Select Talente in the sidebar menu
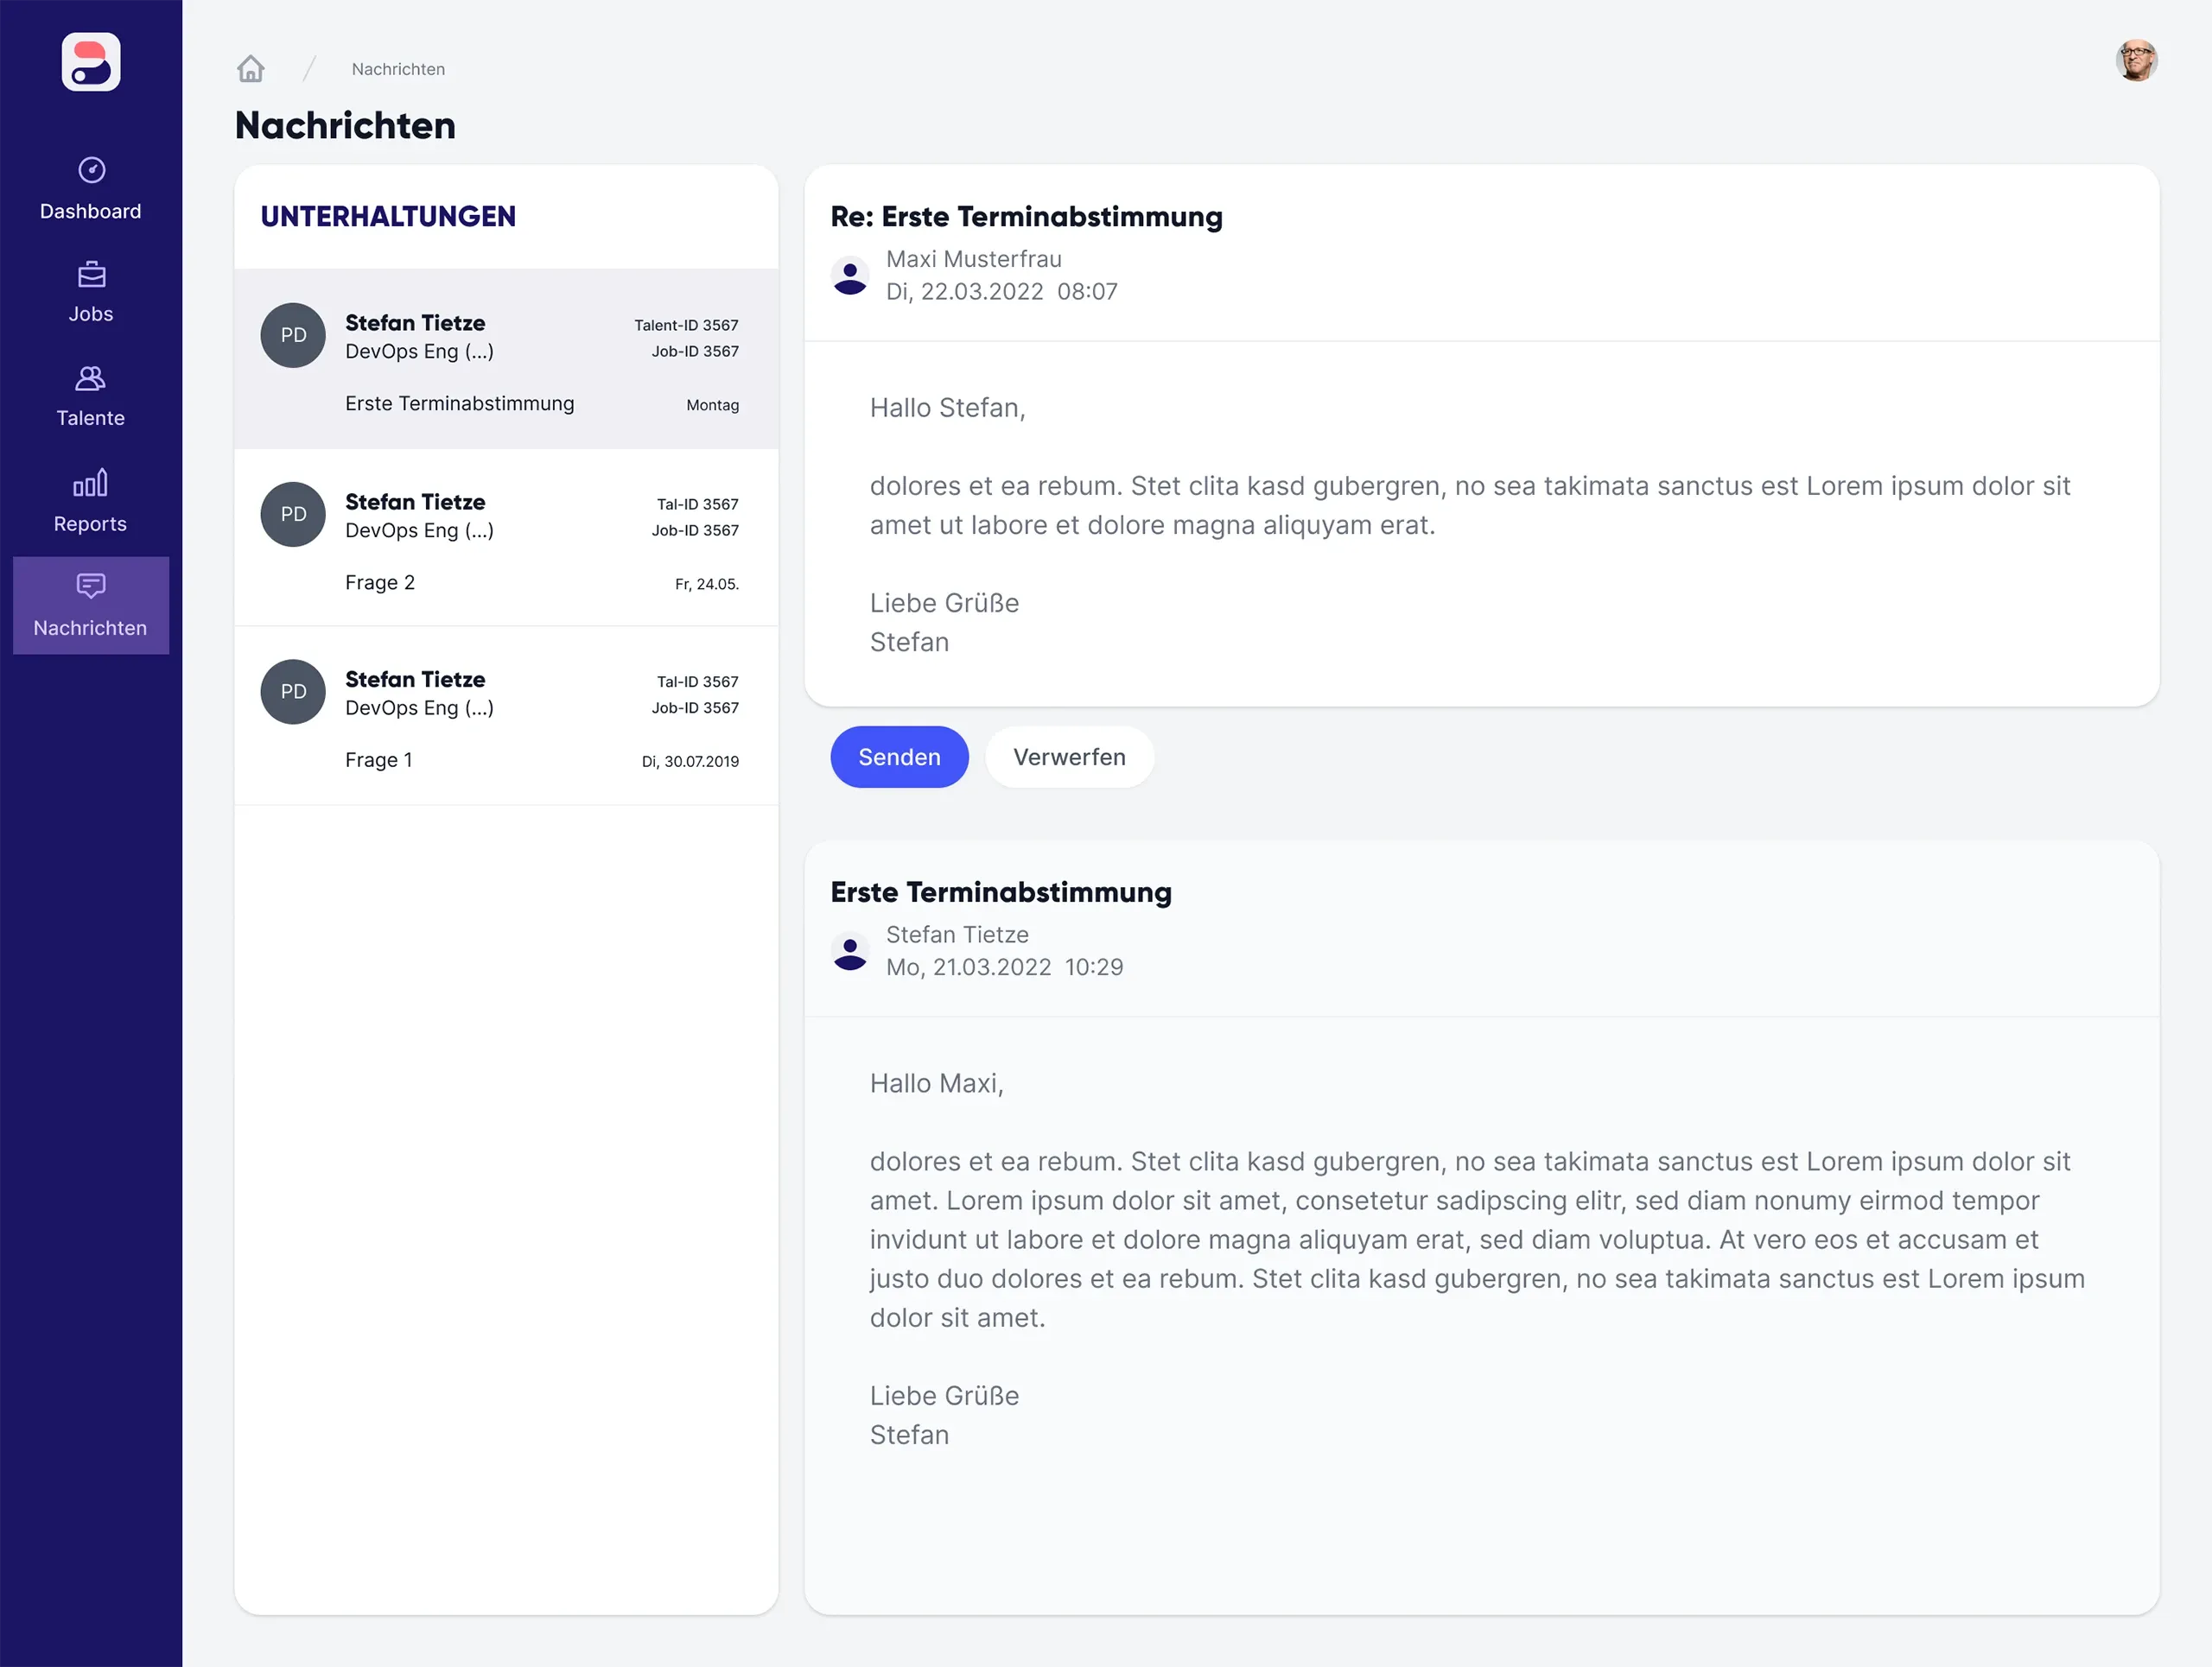Image resolution: width=2212 pixels, height=1667 pixels. (x=91, y=418)
